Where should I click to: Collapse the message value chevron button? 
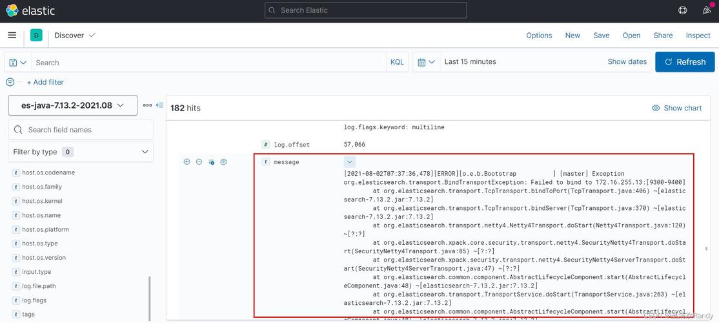point(349,162)
